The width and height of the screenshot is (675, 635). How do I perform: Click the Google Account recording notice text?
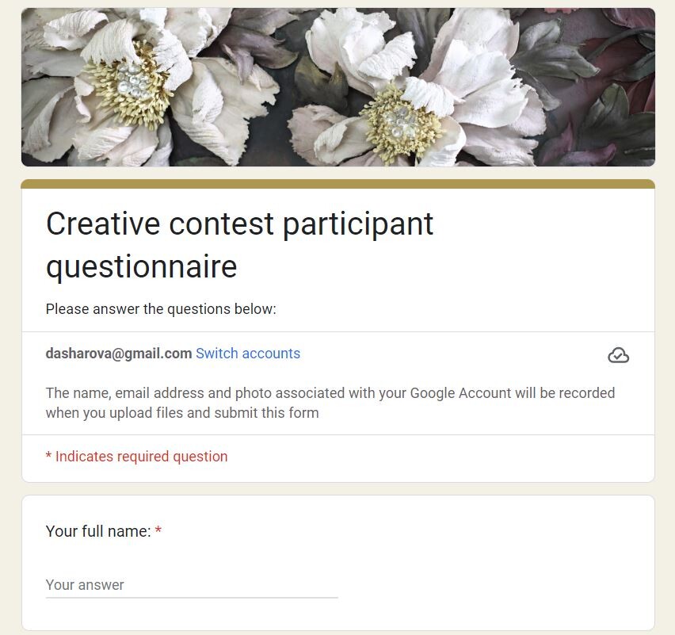click(x=330, y=403)
